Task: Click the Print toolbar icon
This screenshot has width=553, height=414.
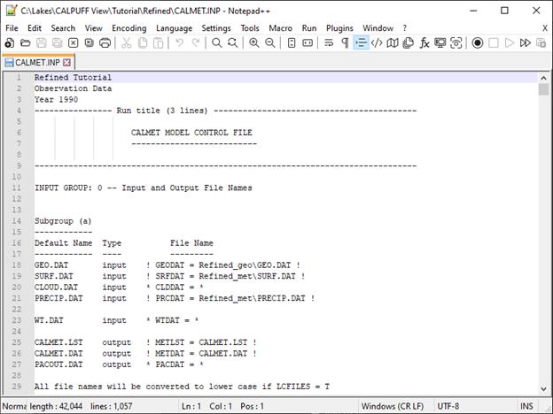Action: (105, 42)
